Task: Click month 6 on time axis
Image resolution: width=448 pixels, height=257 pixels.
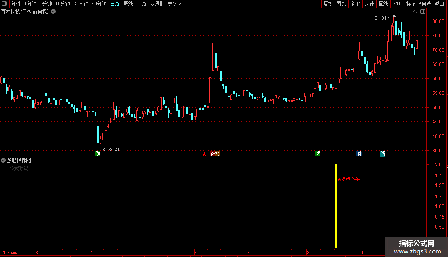Action: click(196, 252)
